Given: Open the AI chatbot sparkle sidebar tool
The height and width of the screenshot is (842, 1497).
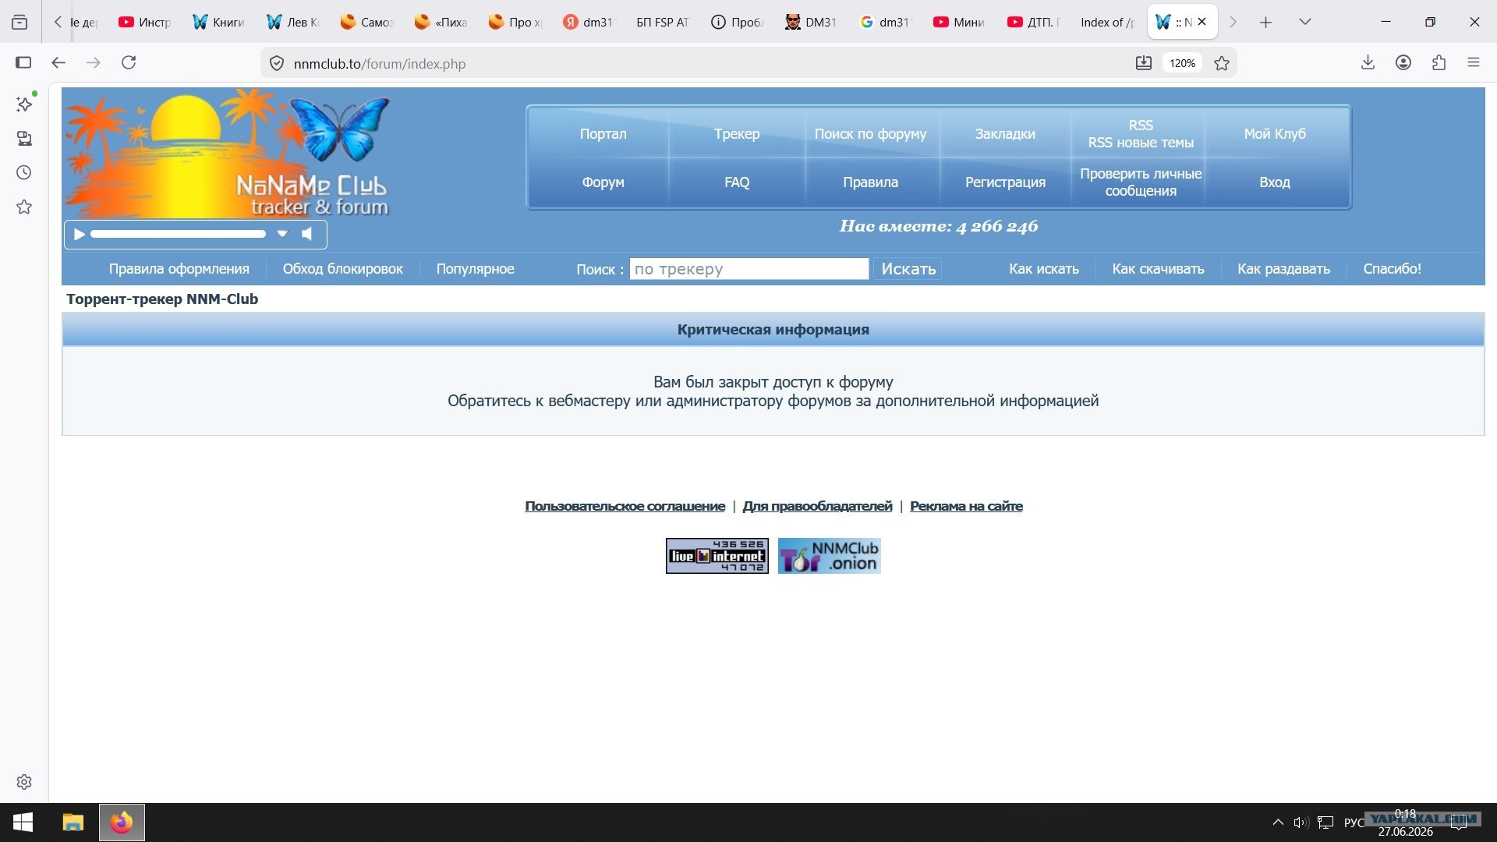Looking at the screenshot, I should (x=24, y=104).
